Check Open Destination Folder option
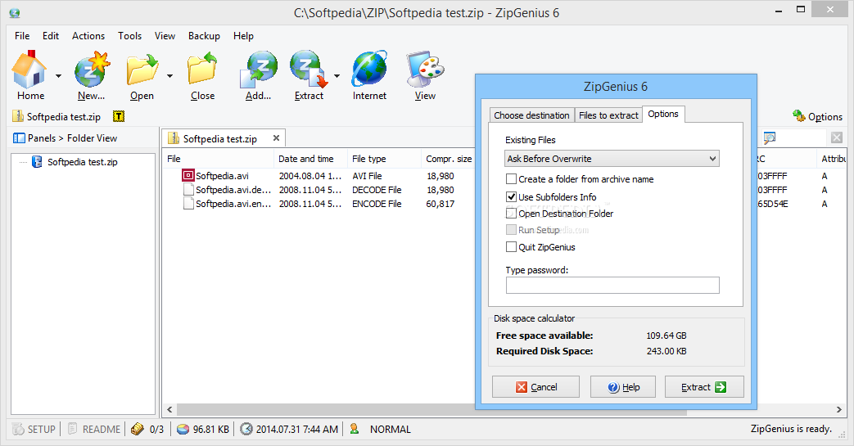This screenshot has width=854, height=446. pyautogui.click(x=511, y=213)
